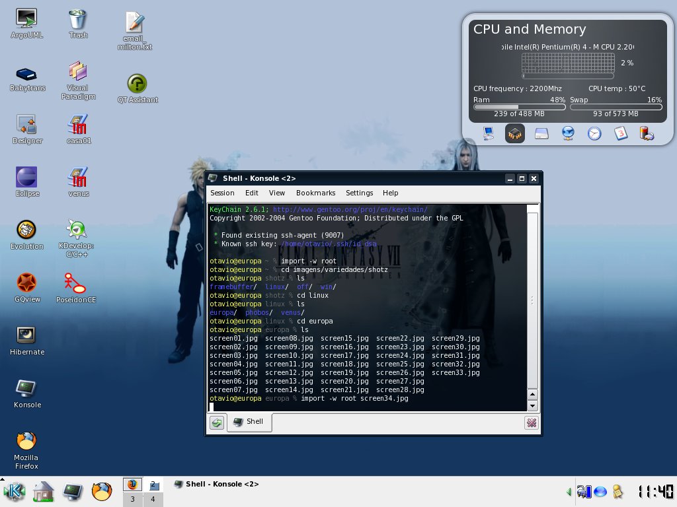Click the yellow tray icon beside clock
Screen dimensions: 677x507
(x=618, y=491)
